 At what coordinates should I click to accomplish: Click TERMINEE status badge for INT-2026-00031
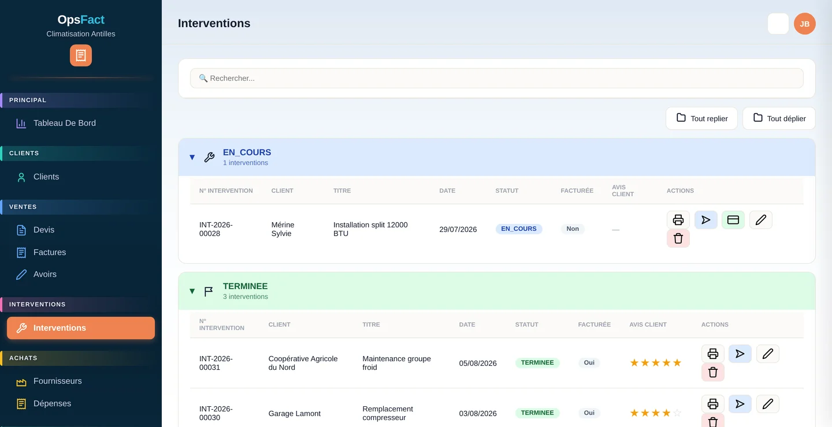tap(537, 363)
